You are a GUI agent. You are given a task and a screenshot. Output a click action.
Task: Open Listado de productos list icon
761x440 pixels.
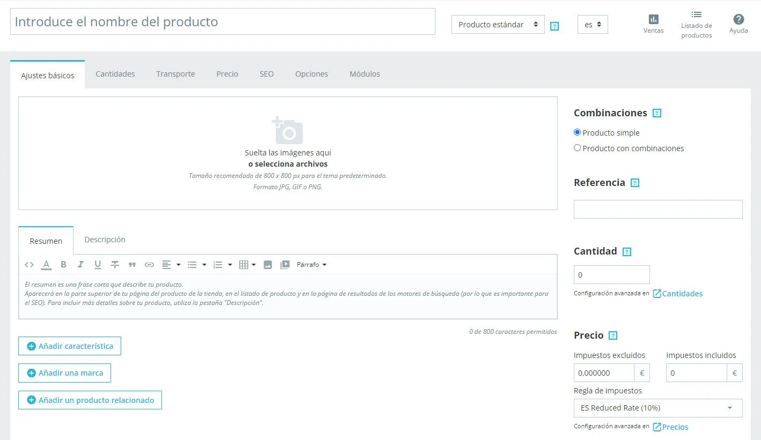pos(696,14)
